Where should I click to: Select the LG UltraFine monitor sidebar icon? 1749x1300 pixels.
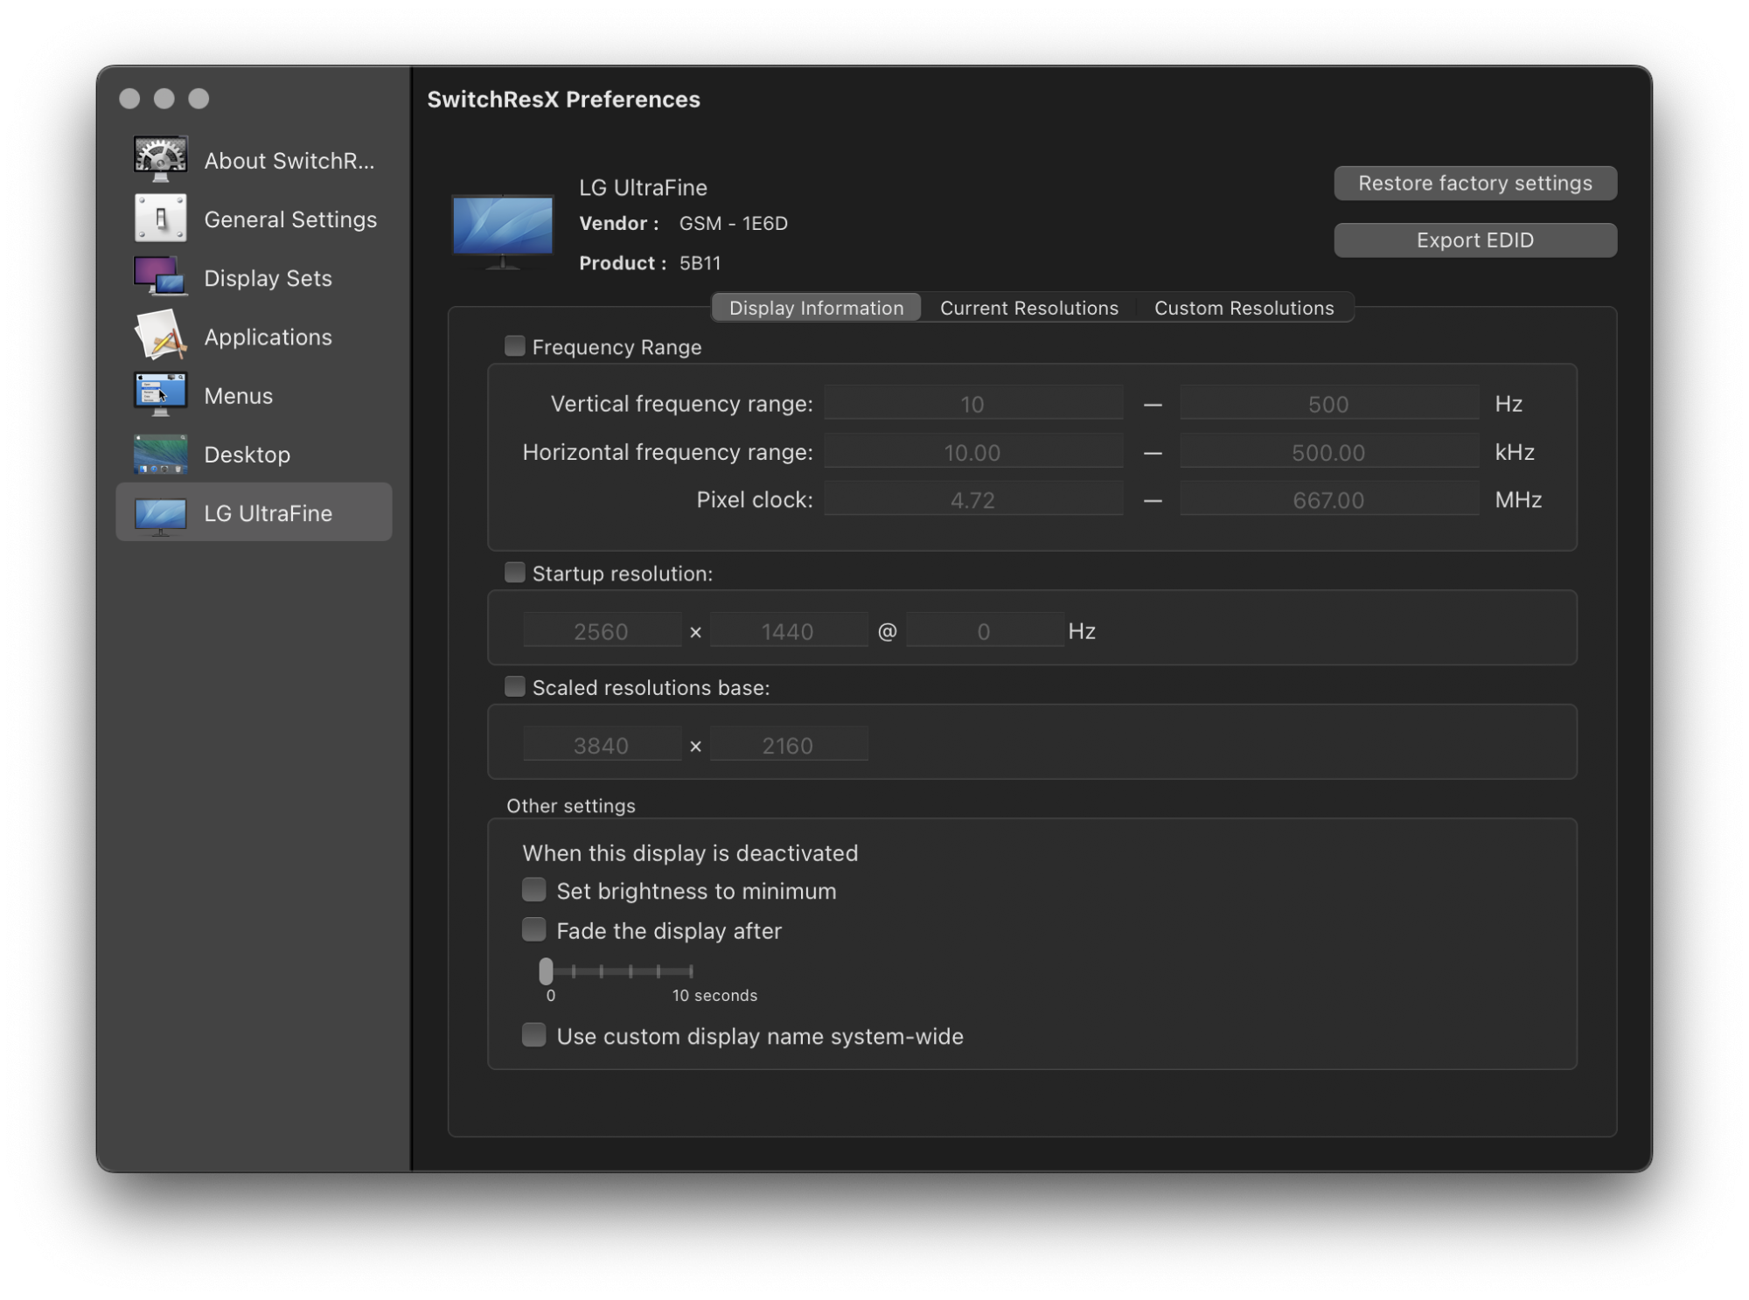(x=160, y=515)
